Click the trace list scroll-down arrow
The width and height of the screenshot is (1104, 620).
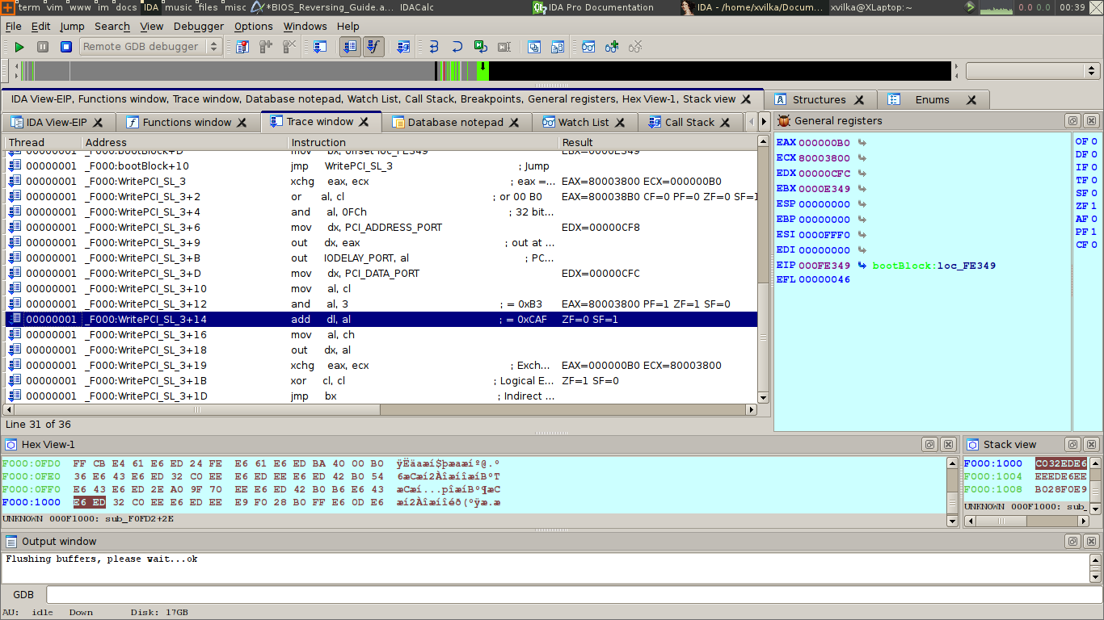click(x=763, y=397)
